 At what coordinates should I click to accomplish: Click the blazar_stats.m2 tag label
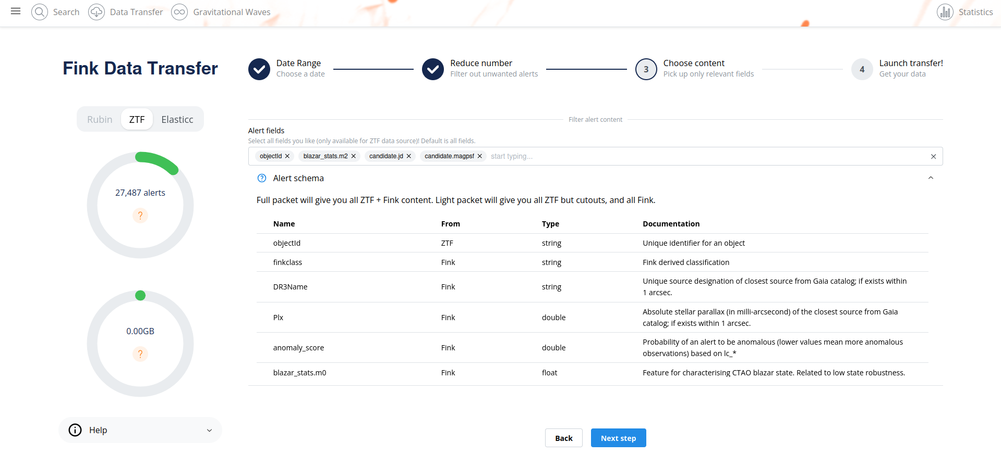click(325, 156)
